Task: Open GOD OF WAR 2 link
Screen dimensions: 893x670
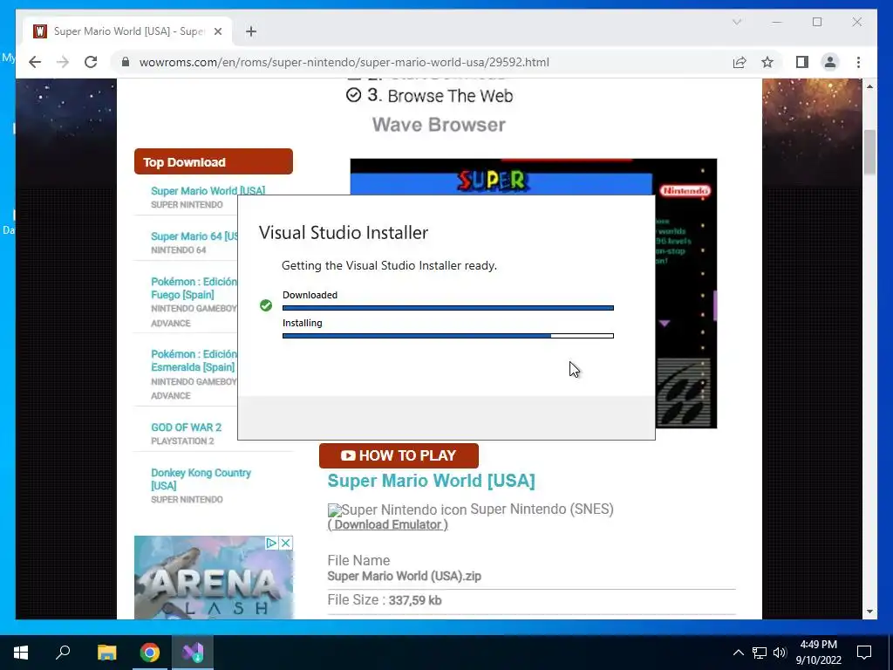Action: coord(187,427)
